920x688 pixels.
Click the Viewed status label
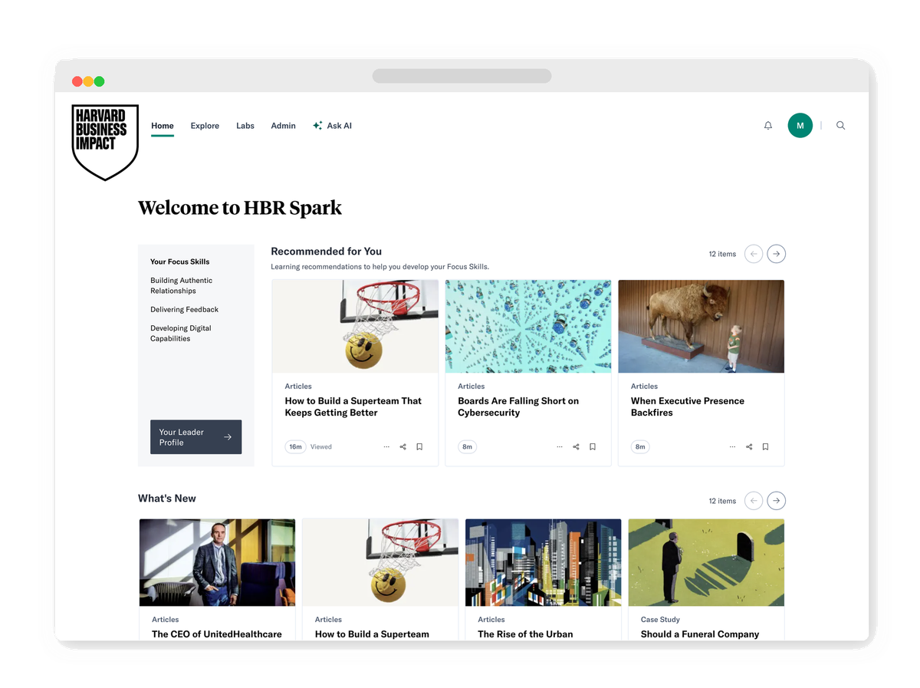pos(321,446)
